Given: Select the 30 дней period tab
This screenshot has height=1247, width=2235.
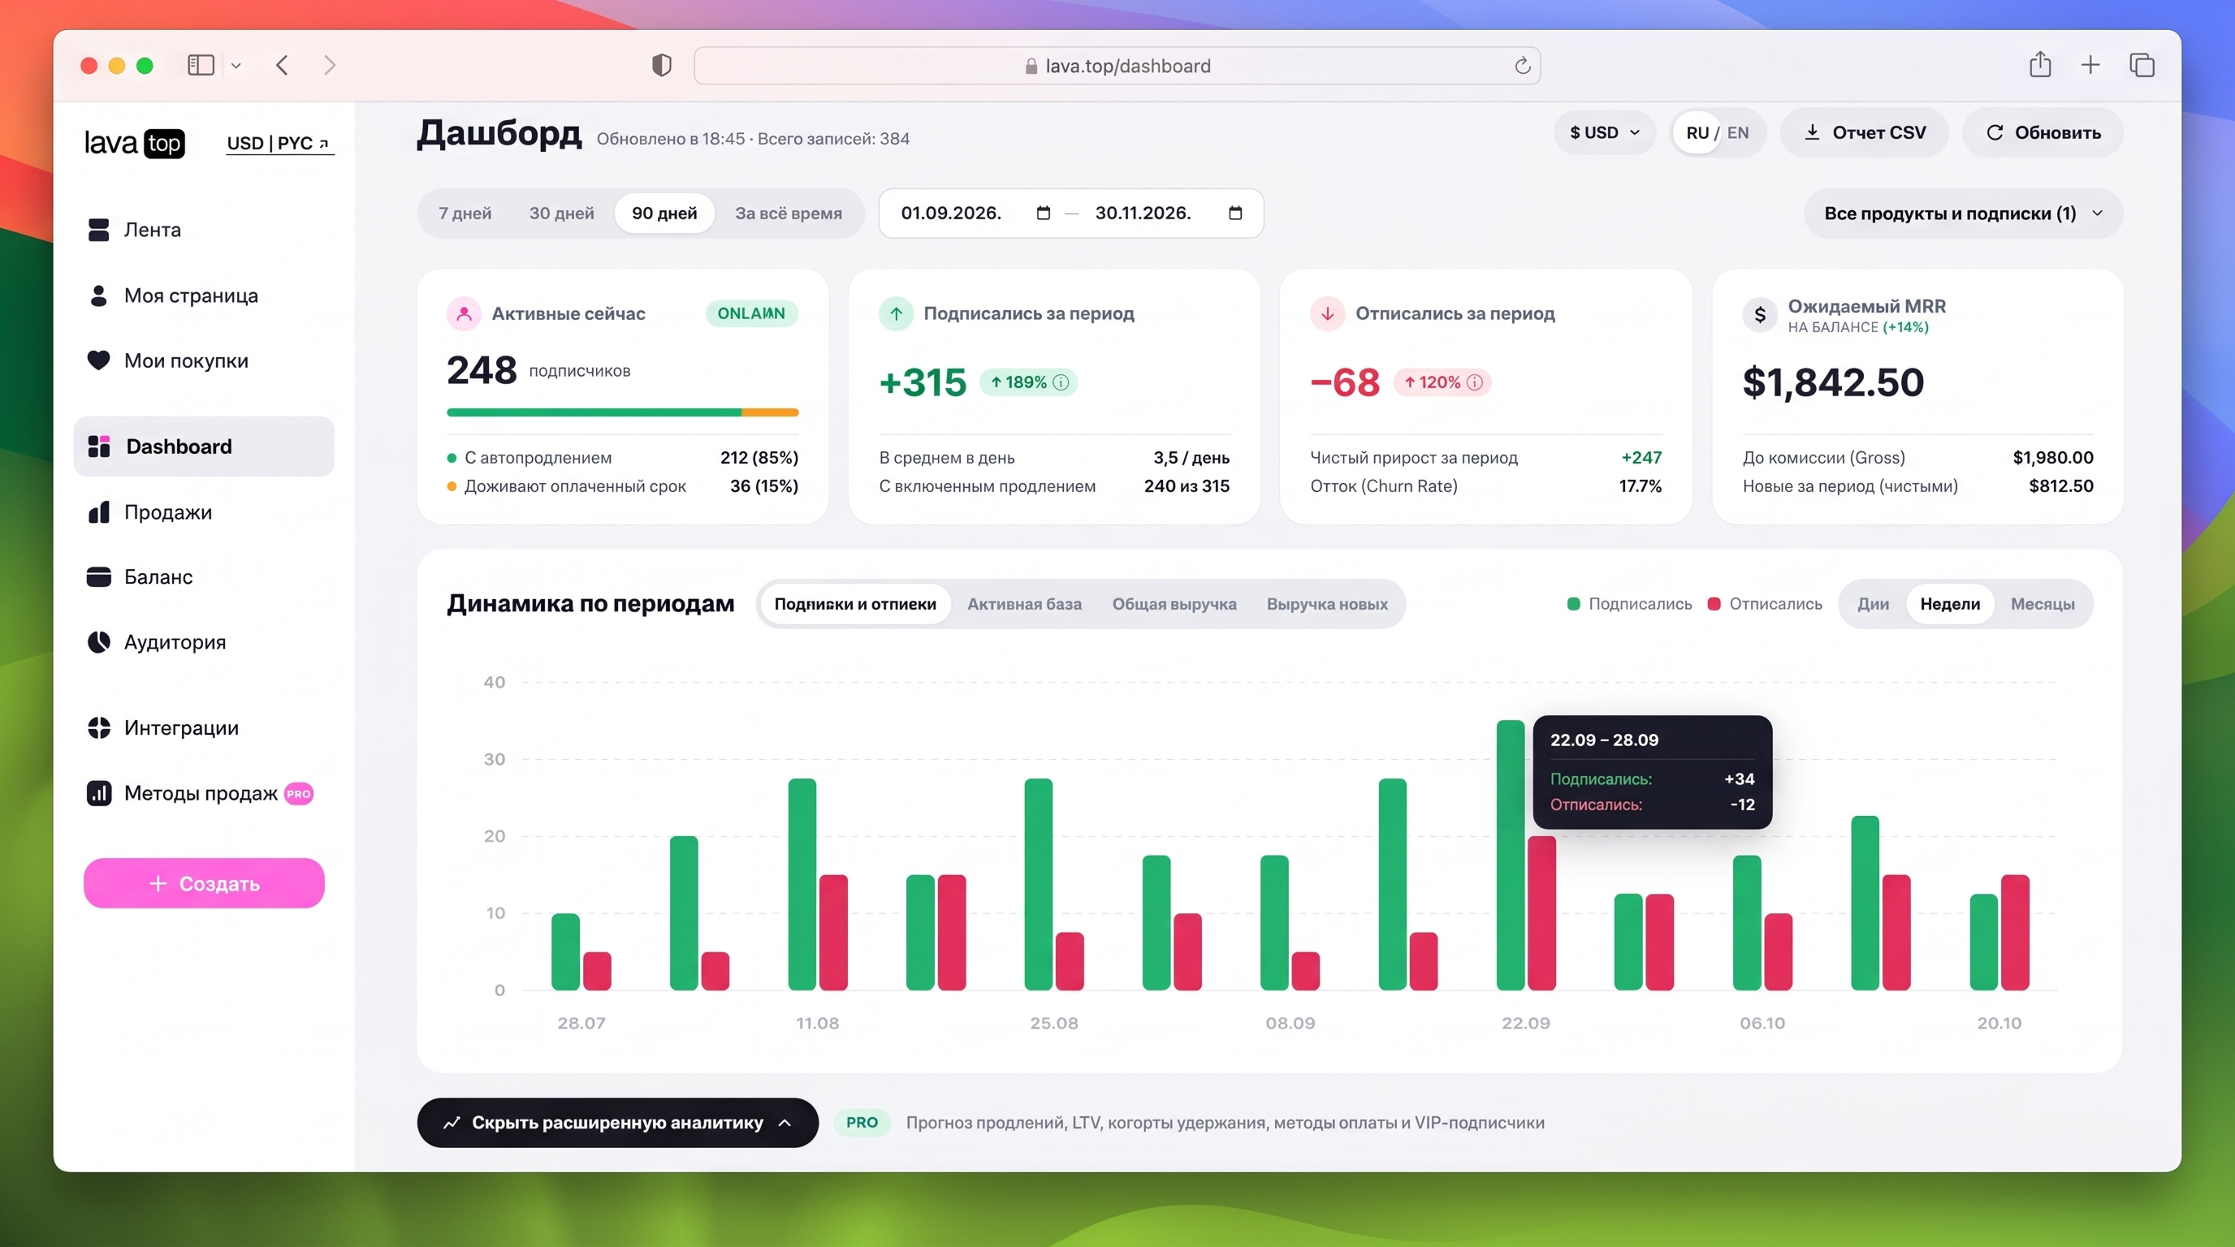Looking at the screenshot, I should tap(561, 214).
